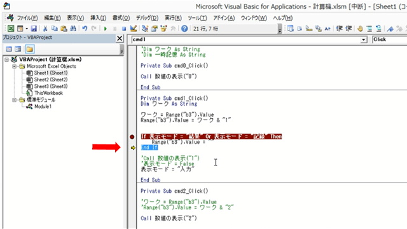Click the Run Sub green play icon

[106, 29]
